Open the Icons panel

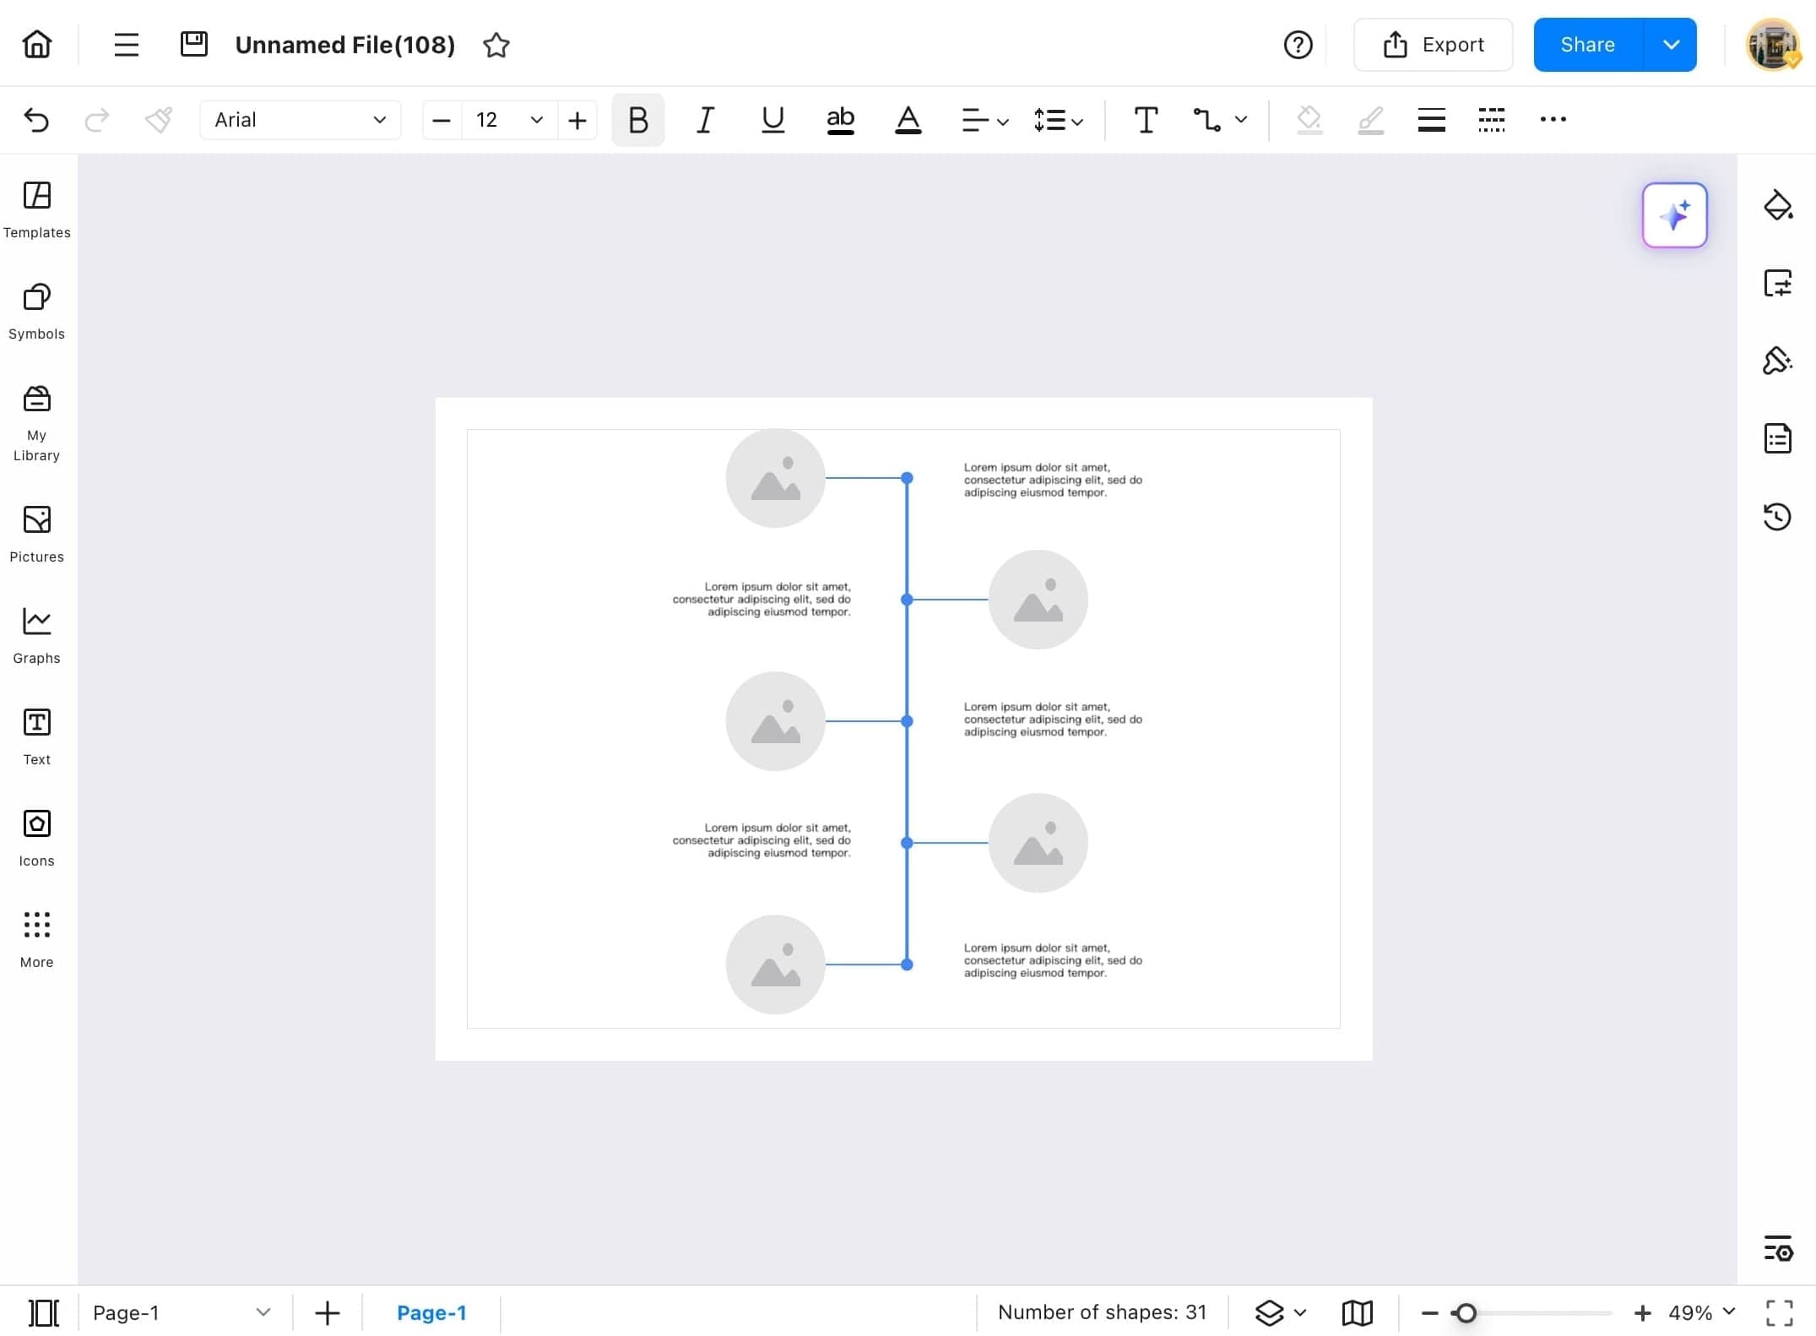point(36,836)
